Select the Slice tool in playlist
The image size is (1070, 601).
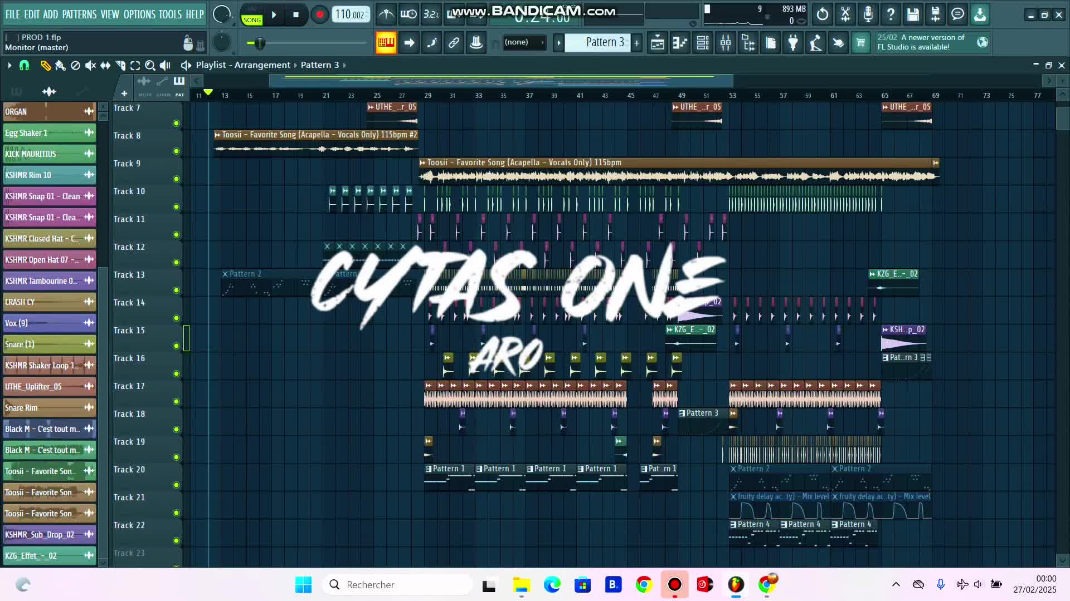120,66
